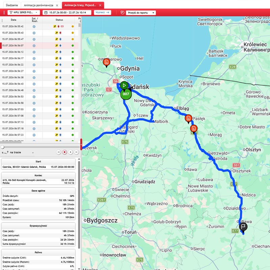Select row 15.07.2026 06:56:07

pos(39,46)
